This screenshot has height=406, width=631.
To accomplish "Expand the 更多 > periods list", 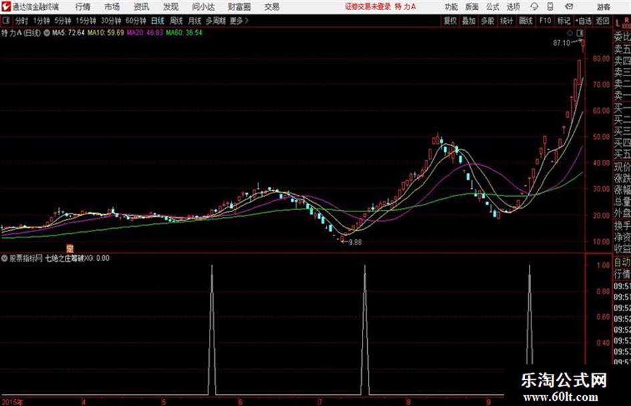I will (x=239, y=21).
